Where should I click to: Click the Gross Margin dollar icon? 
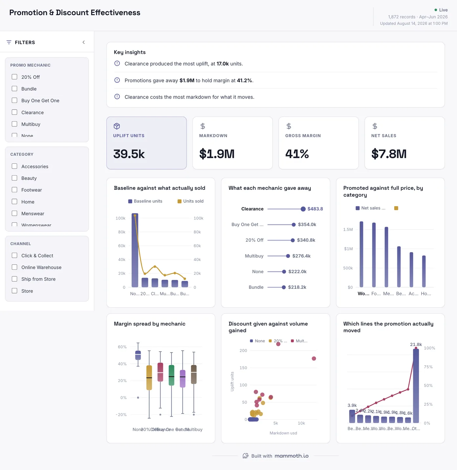click(x=289, y=126)
